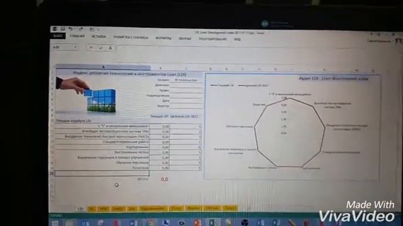
Task: Select the LDI sheet tab
Action: (x=80, y=209)
